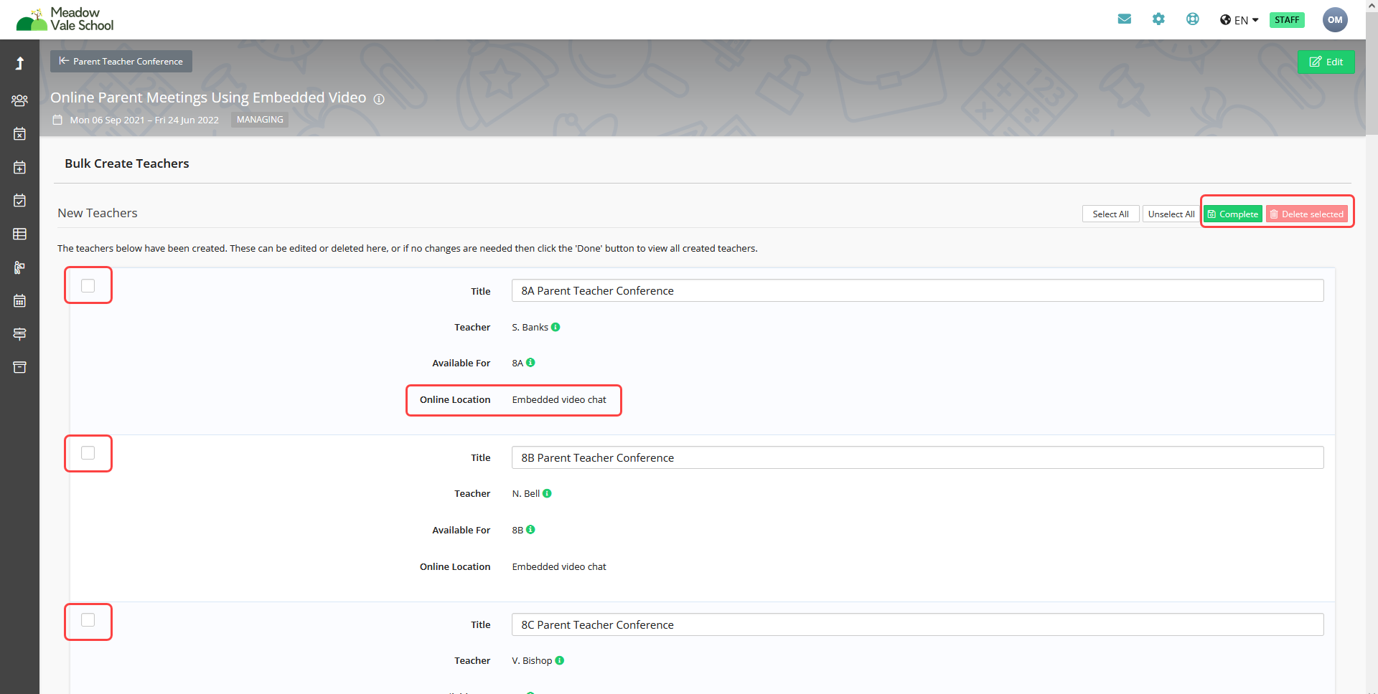Open the mail envelope icon in header
This screenshot has width=1378, height=694.
tap(1124, 19)
